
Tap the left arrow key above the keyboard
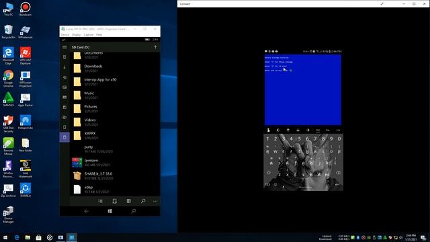point(278,130)
